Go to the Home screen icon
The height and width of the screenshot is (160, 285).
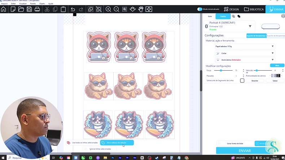[4, 9]
